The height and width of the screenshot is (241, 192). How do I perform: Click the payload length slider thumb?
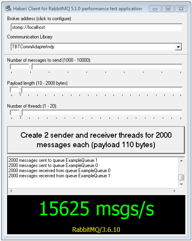tap(21, 90)
